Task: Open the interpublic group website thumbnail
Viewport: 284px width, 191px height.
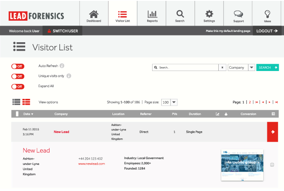Action: (x=242, y=165)
